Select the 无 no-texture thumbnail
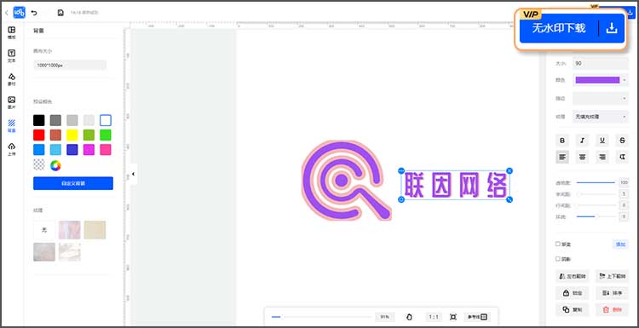639x328 pixels. coord(44,230)
